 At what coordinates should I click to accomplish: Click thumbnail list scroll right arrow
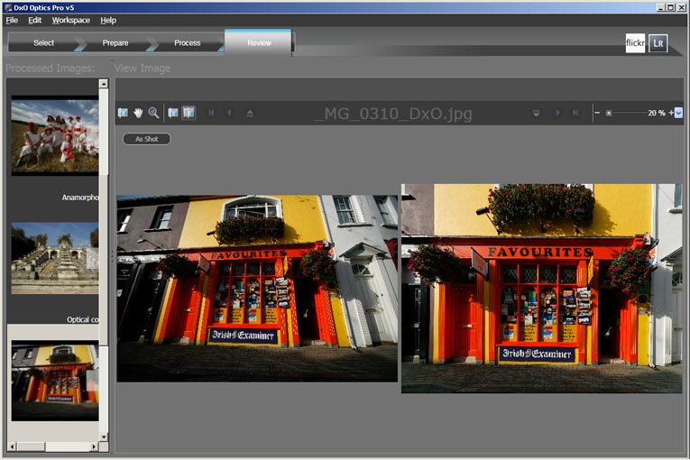[x=94, y=446]
